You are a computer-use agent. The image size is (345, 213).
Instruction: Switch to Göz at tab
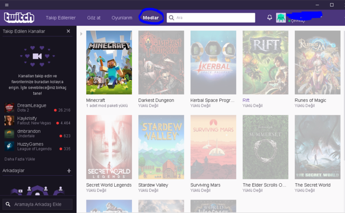pos(94,18)
